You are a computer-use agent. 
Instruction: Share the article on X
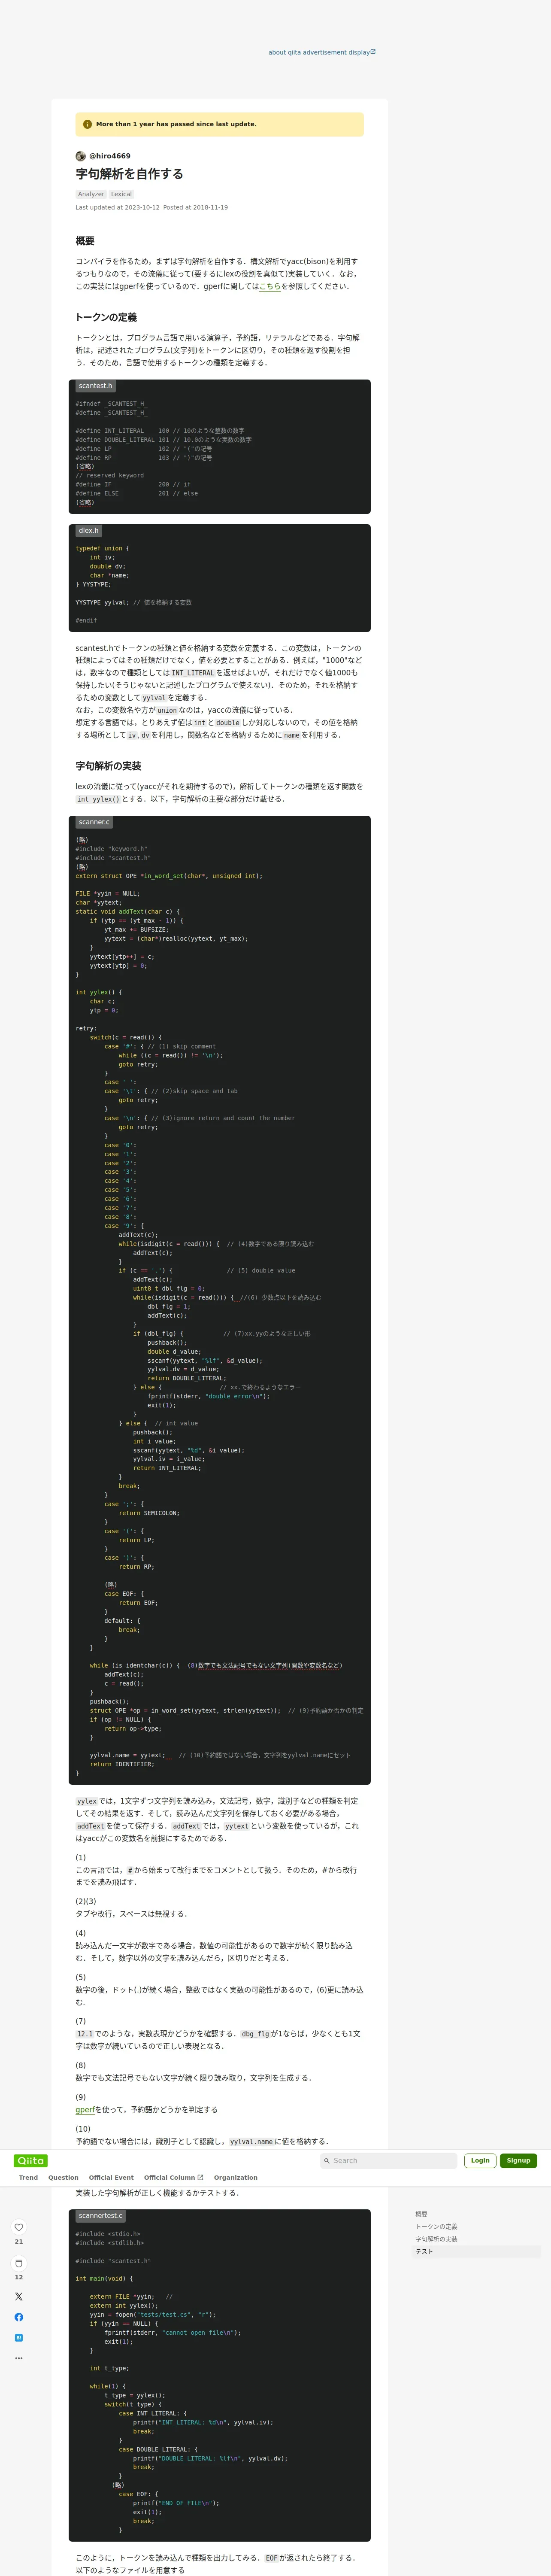tap(18, 2296)
